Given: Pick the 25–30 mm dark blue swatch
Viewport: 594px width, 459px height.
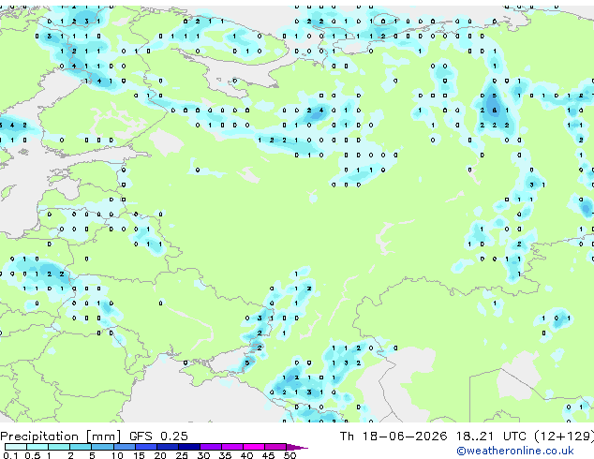Looking at the screenshot, I should 189,447.
